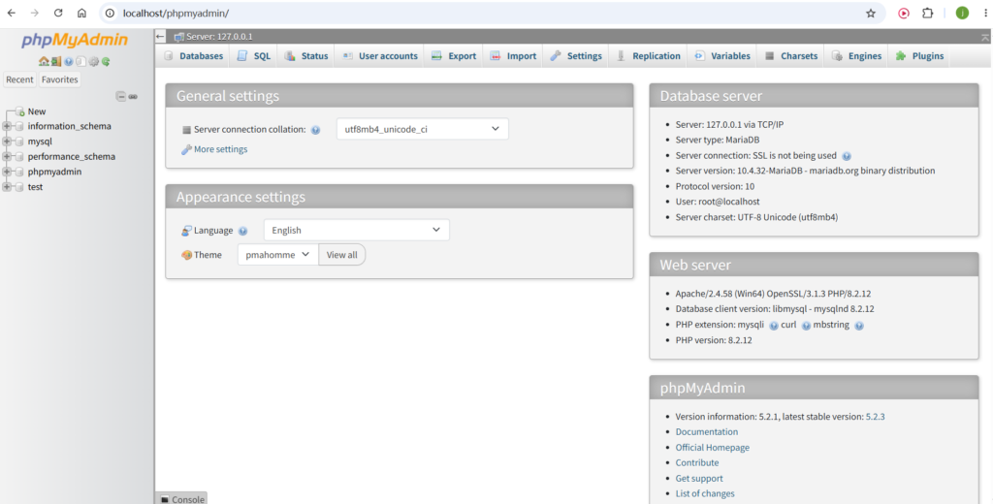Open the Server connection collation dropdown
The height and width of the screenshot is (504, 993).
coord(423,129)
